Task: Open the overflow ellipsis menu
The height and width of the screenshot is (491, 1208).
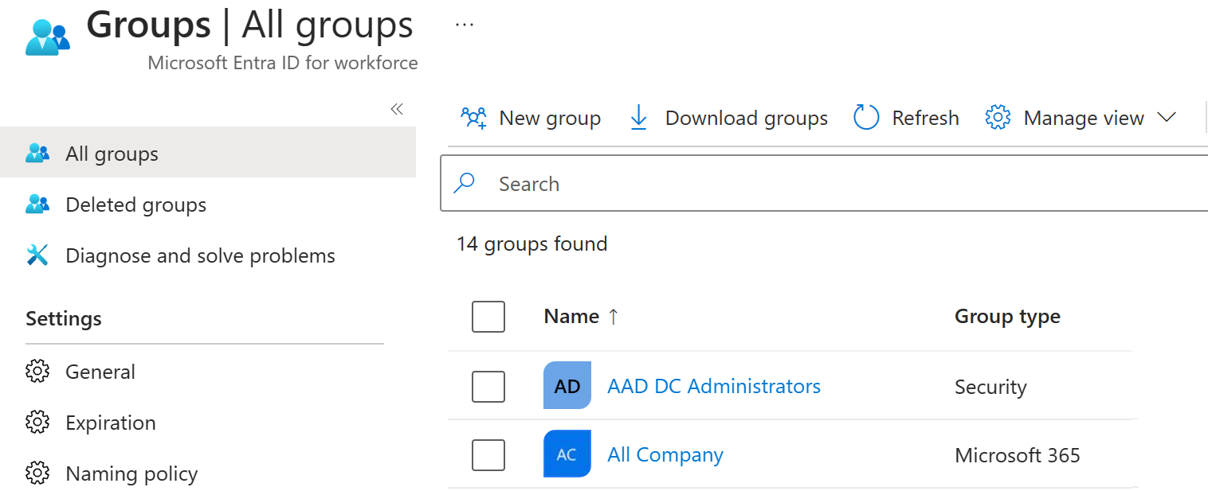Action: [465, 24]
